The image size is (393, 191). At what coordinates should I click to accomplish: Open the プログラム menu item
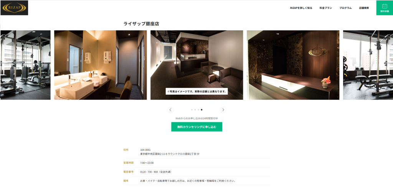point(345,8)
